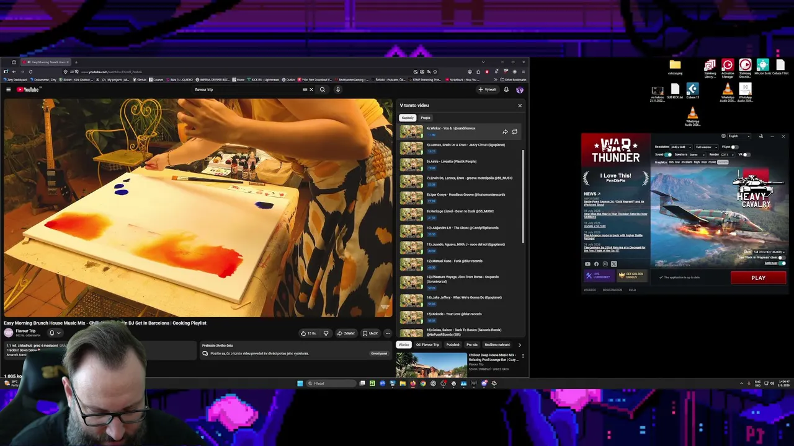Open the launcher language dropdown
This screenshot has width=794, height=446.
pyautogui.click(x=739, y=136)
